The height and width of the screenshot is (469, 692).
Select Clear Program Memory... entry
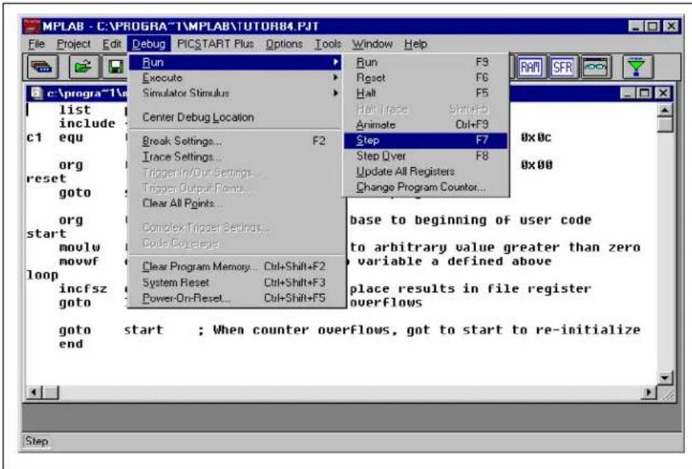point(236,267)
